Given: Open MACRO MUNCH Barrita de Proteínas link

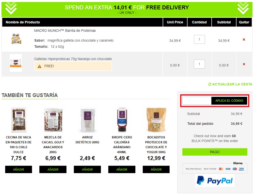Looking at the screenshot, I should [x=65, y=31].
